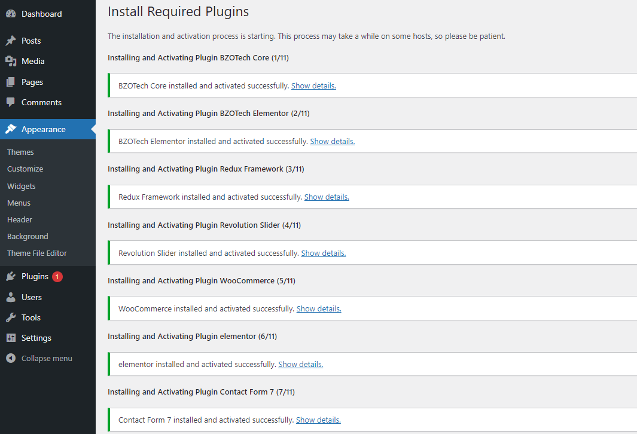Click the Install Required Plugins heading
This screenshot has width=637, height=434.
178,12
